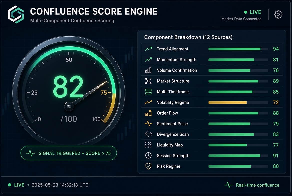This screenshot has height=196, width=292.
Task: Click the 50 mark on the gauge
Action: (69, 60)
